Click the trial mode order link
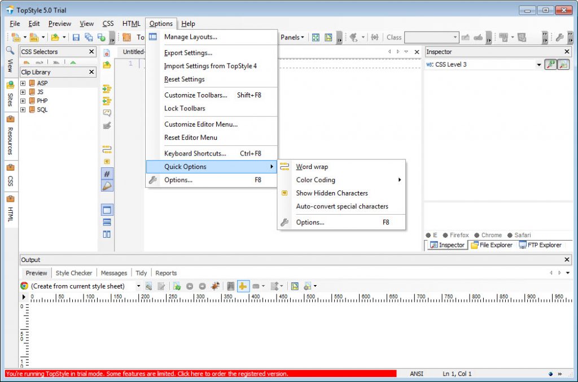 (201, 374)
